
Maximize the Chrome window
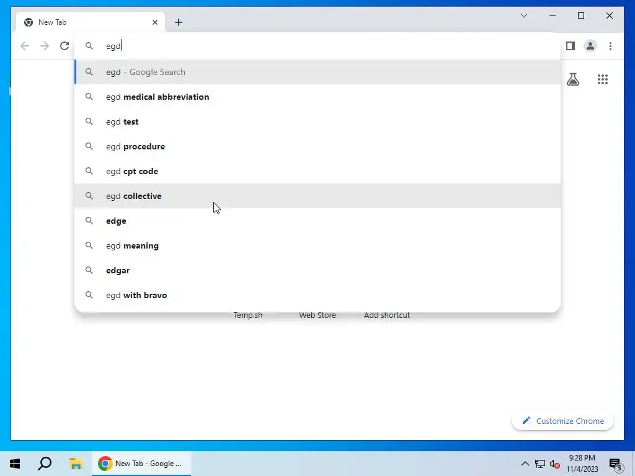580,15
